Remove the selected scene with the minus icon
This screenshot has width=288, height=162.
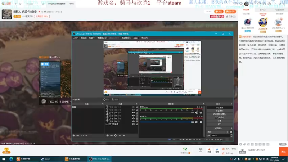(78, 136)
